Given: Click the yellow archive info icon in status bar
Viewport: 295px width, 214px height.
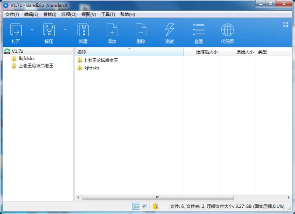Looking at the screenshot, I should [155, 206].
